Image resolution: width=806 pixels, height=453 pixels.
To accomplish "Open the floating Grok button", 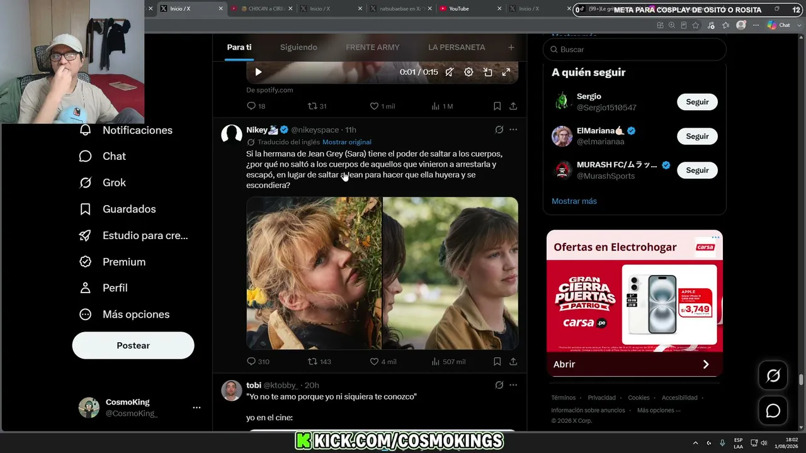I will (773, 376).
